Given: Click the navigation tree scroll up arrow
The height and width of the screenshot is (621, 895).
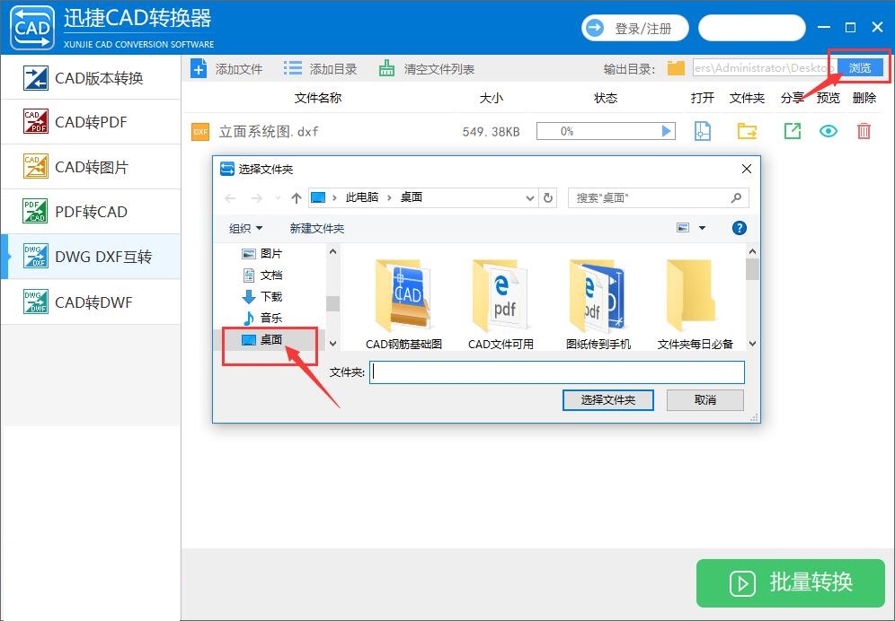Looking at the screenshot, I should pyautogui.click(x=332, y=251).
